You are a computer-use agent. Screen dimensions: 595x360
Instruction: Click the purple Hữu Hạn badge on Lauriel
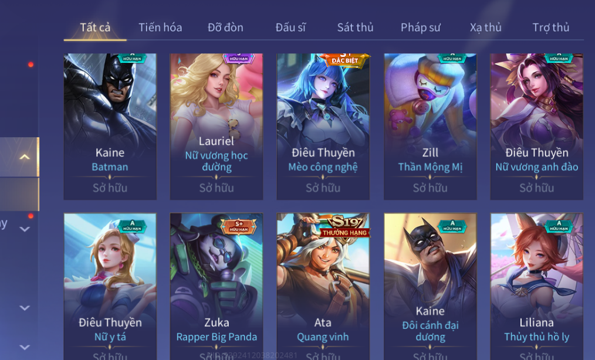(x=239, y=58)
